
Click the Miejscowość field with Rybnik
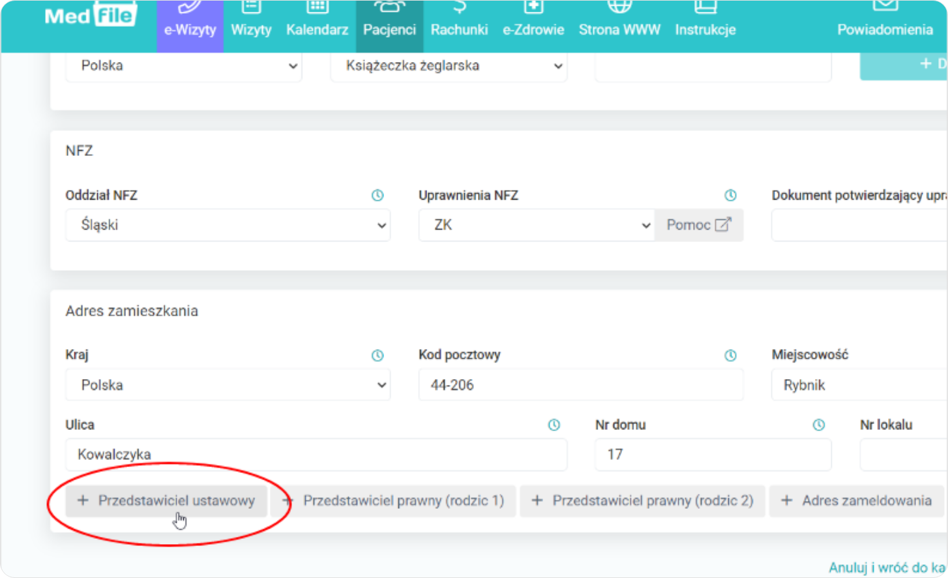tap(859, 385)
